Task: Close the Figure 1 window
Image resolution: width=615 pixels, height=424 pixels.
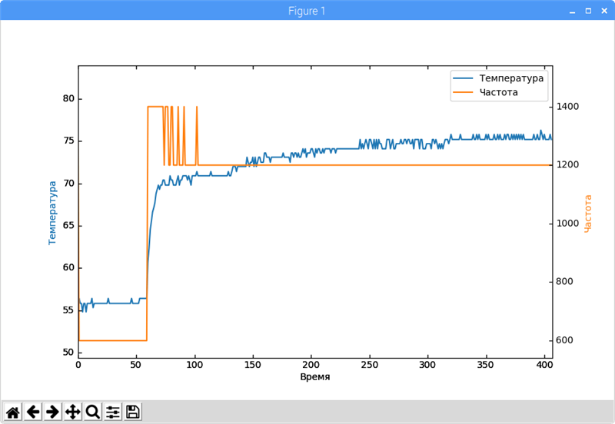Action: [603, 11]
